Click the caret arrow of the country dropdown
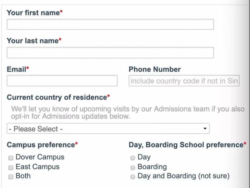 (205, 129)
